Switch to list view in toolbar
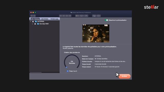This screenshot has height=92, width=164. (64, 16)
